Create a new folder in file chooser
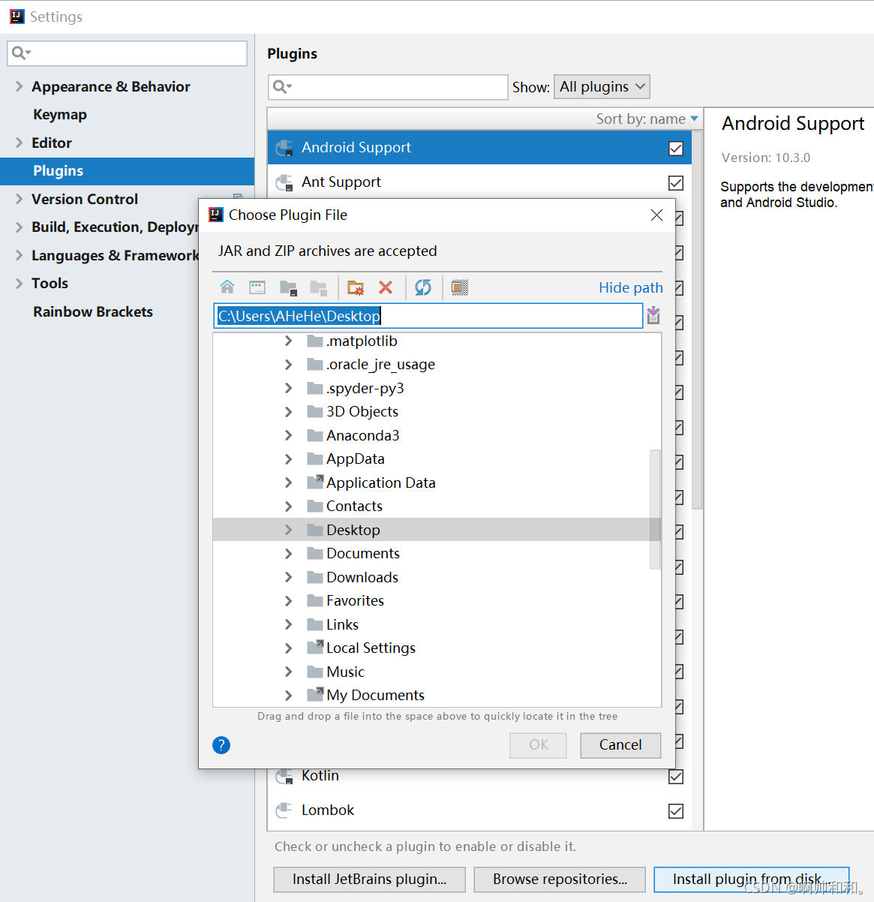874x902 pixels. (356, 287)
